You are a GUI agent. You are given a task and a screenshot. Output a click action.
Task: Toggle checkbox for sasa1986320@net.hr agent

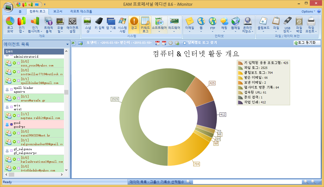[x=18, y=133]
